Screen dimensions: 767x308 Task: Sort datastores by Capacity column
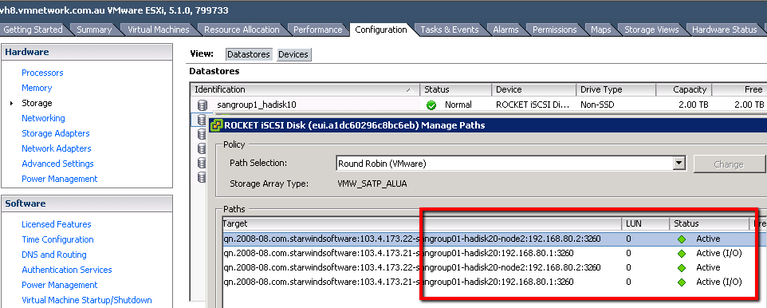(x=683, y=89)
